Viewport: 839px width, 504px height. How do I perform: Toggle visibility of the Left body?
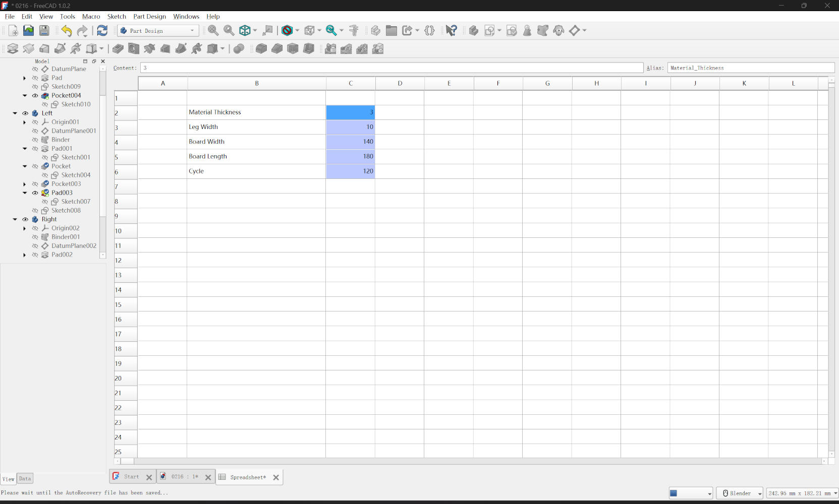tap(25, 113)
